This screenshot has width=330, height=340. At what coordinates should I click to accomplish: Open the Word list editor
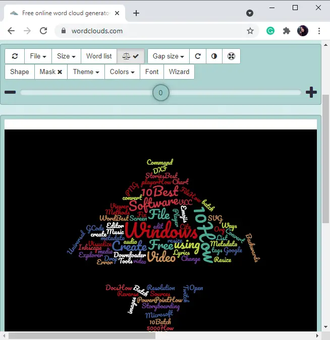coord(99,56)
